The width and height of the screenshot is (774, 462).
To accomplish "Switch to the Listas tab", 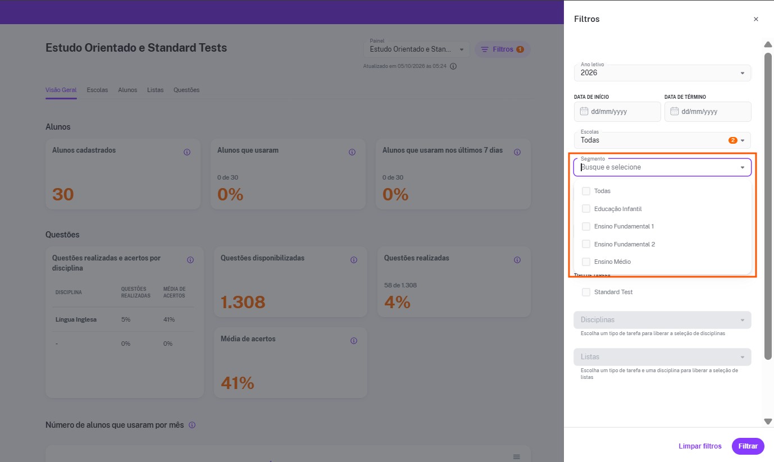I will pos(156,90).
